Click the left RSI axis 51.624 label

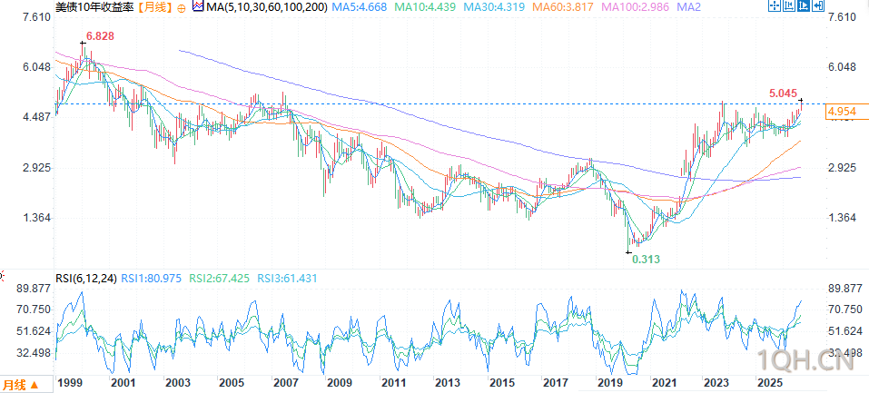[35, 331]
